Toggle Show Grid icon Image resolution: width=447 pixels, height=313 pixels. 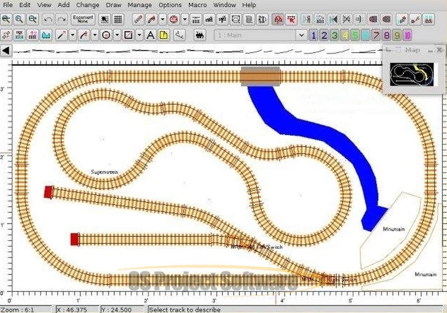tap(118, 19)
